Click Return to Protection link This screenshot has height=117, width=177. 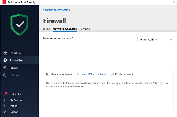(56, 10)
